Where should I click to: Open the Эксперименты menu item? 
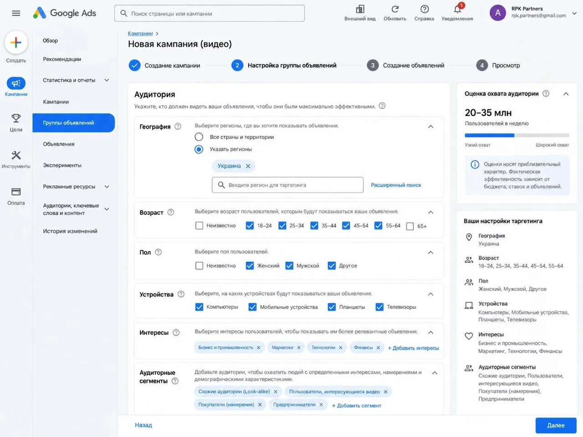click(x=62, y=165)
